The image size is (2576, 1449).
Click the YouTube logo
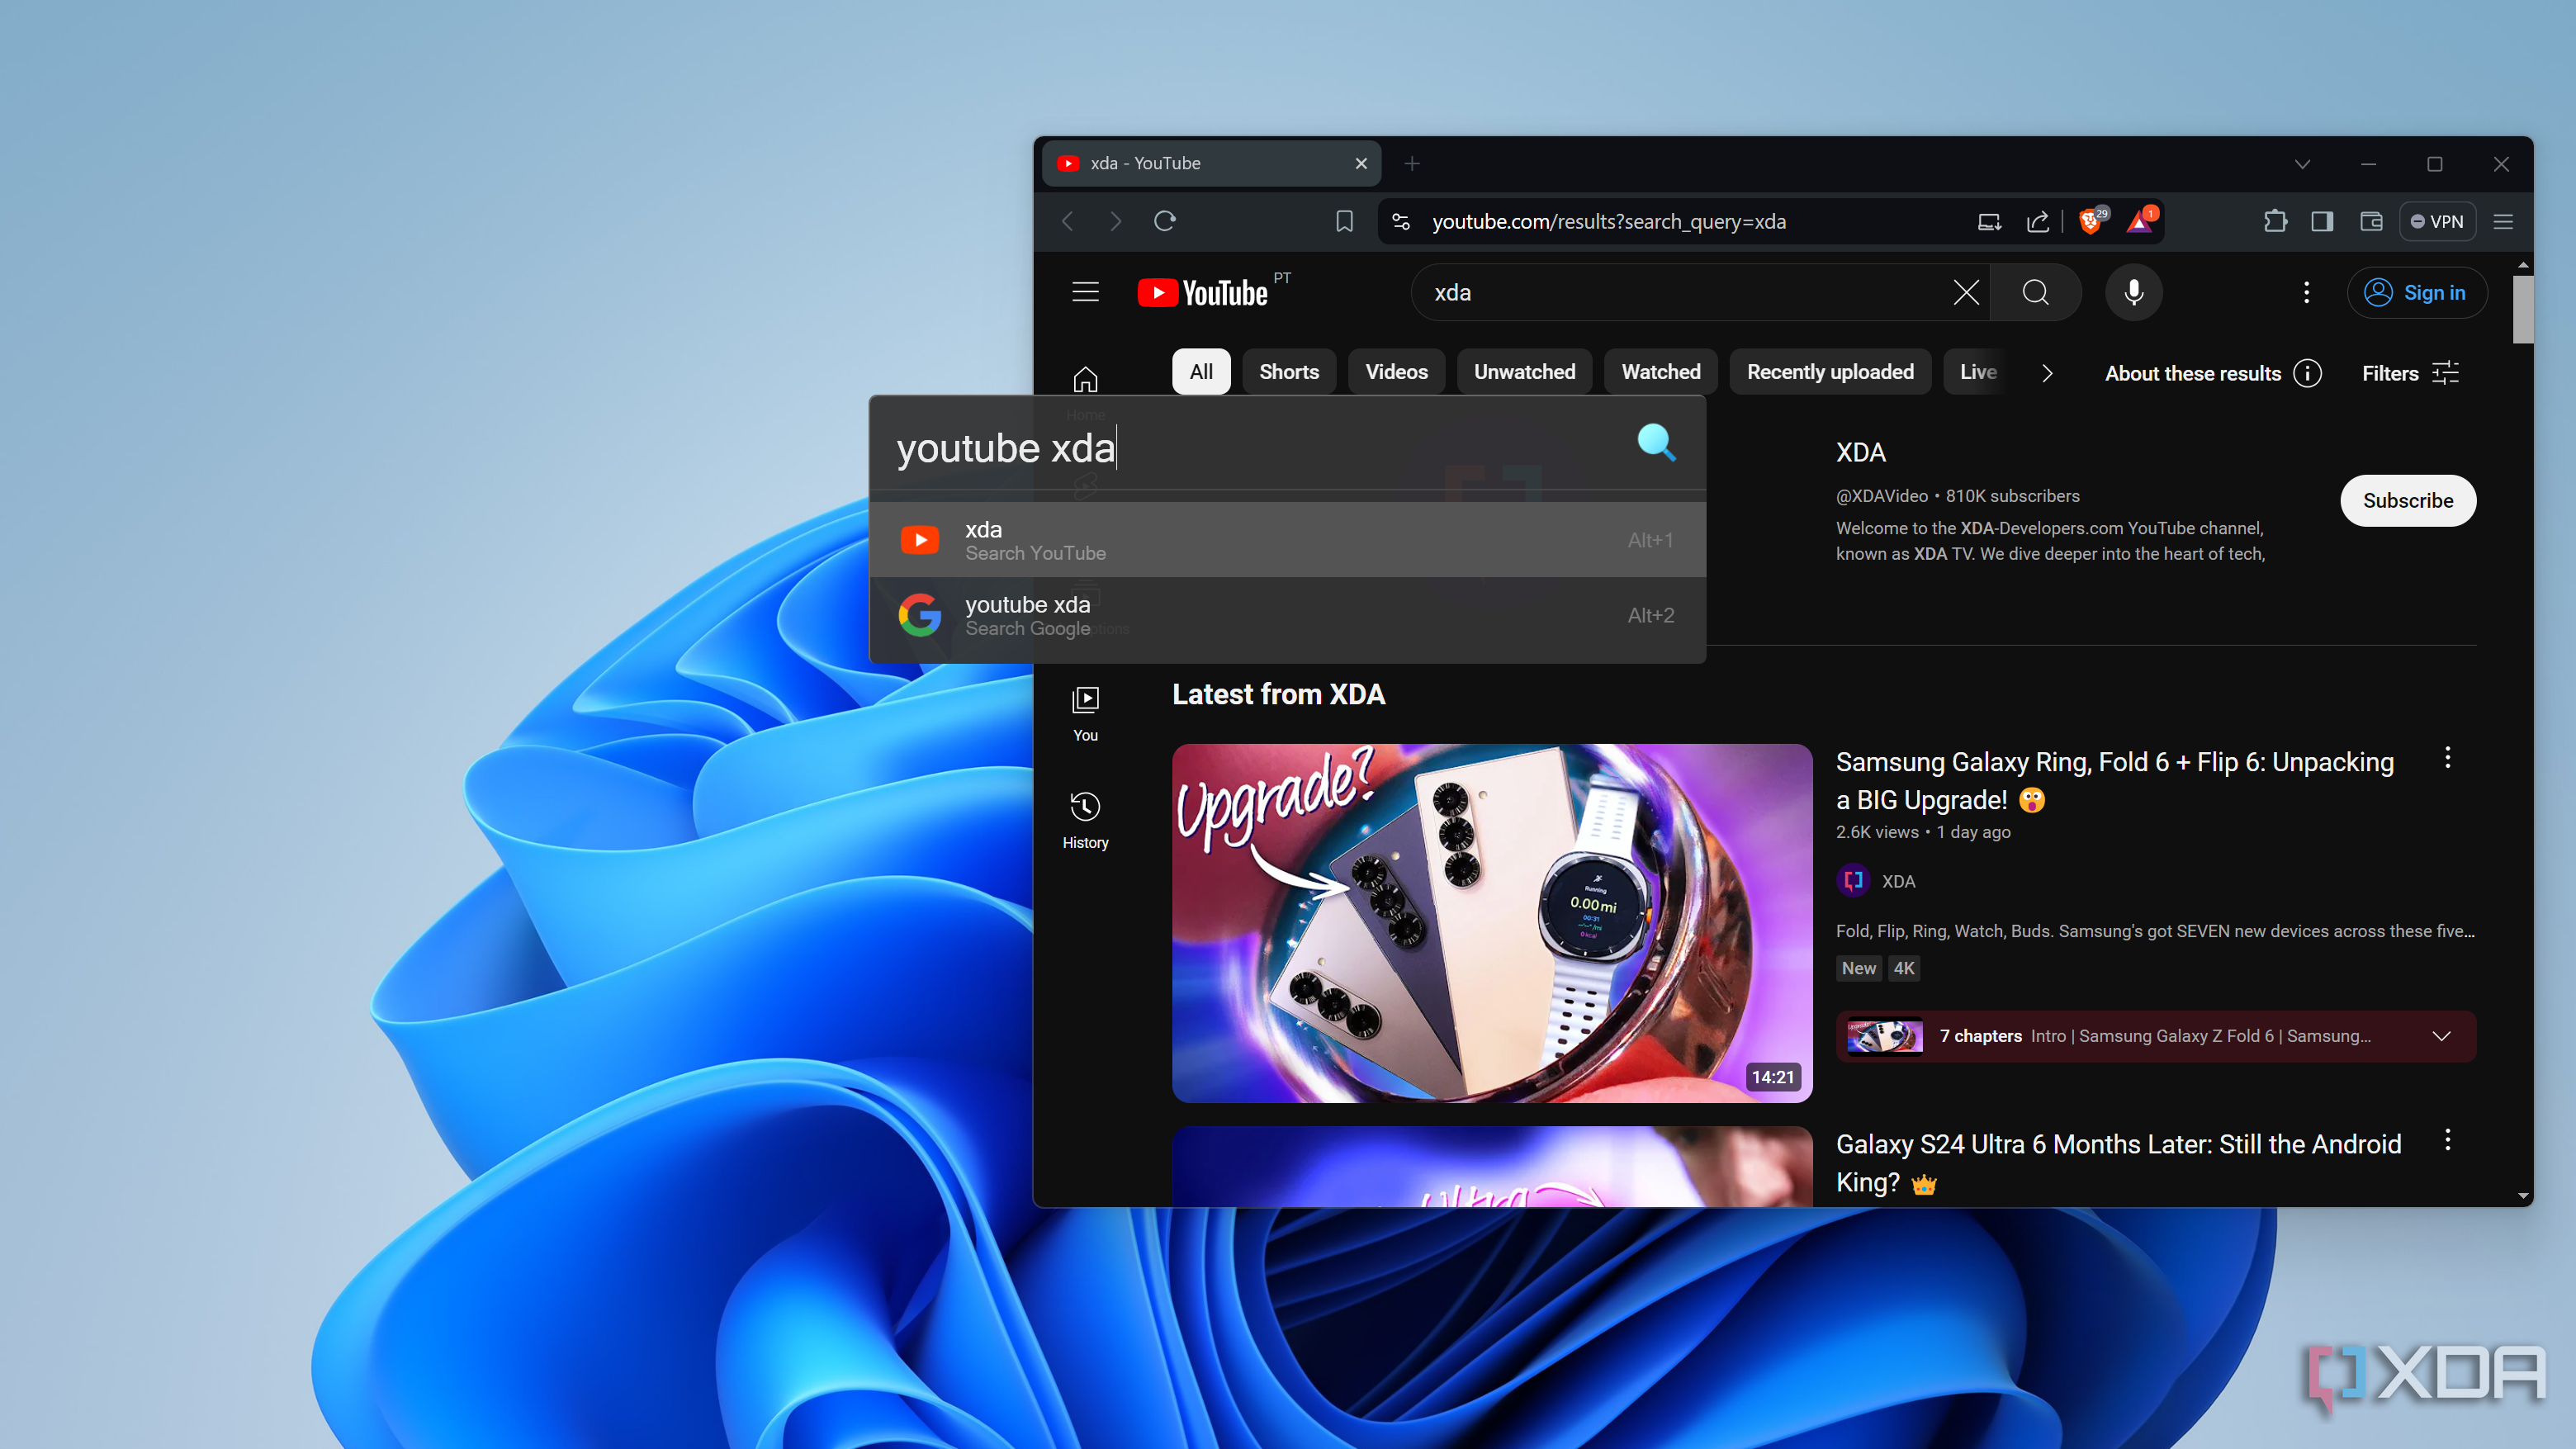(x=1203, y=292)
